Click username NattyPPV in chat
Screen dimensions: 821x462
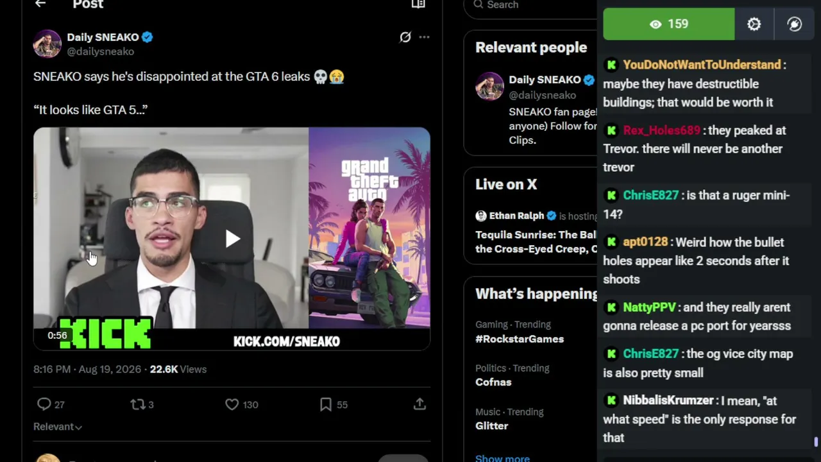[x=649, y=307]
